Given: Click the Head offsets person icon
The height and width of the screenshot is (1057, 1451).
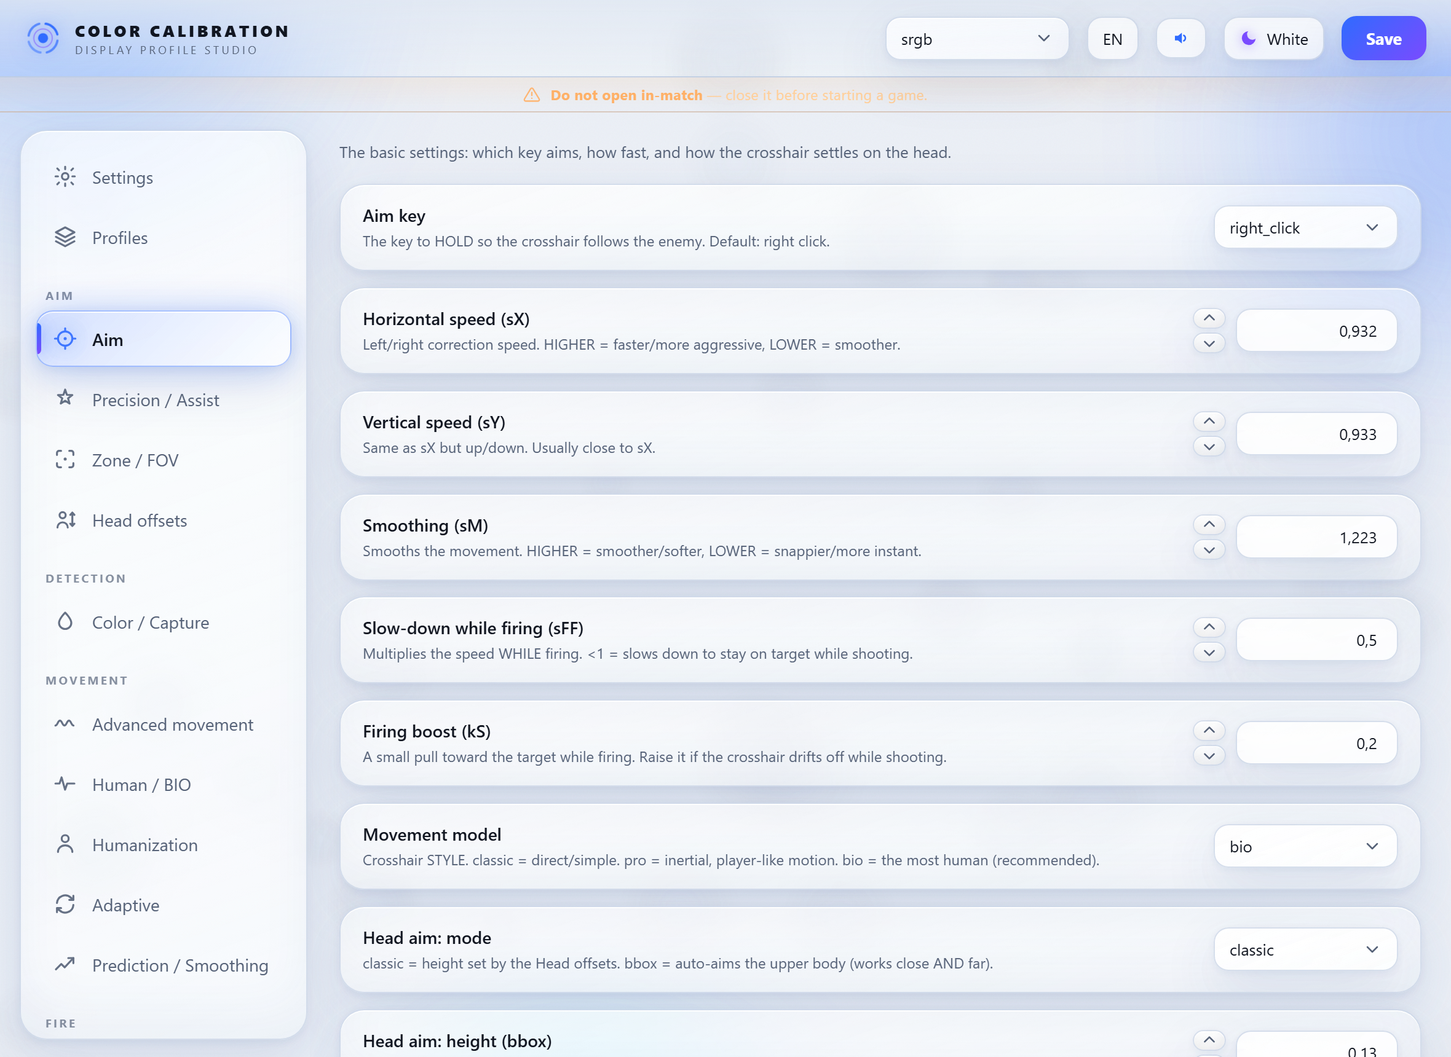Looking at the screenshot, I should click(65, 519).
